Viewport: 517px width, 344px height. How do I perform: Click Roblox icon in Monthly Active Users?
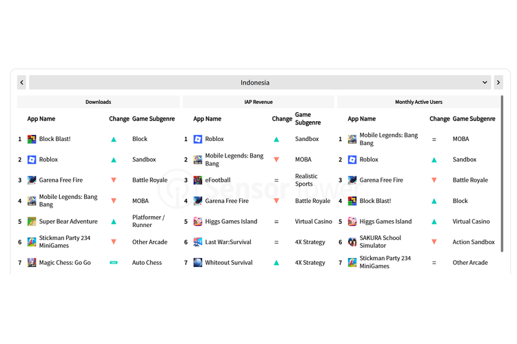[352, 160]
